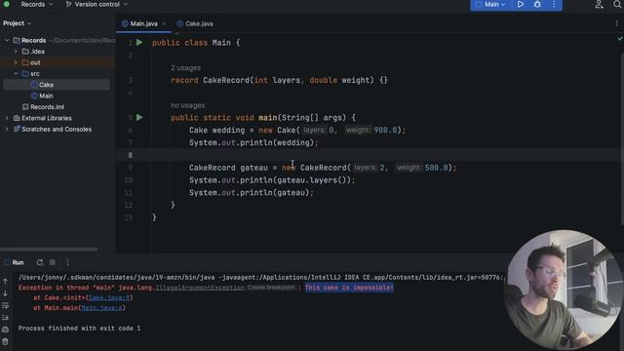Rerun the program in Run panel
624x351 pixels.
pos(39,262)
